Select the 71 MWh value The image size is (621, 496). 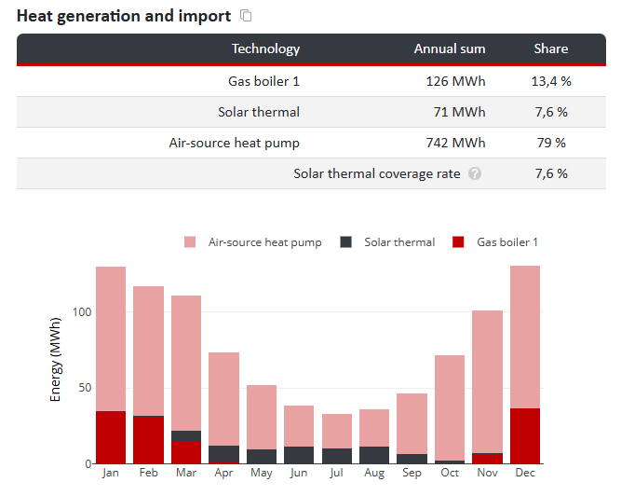[x=459, y=112]
